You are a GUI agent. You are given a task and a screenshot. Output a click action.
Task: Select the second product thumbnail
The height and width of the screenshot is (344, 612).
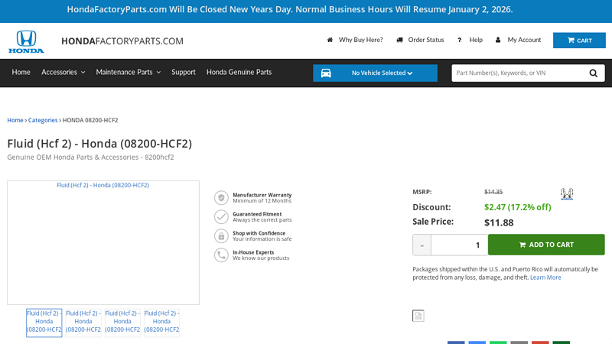click(x=83, y=322)
